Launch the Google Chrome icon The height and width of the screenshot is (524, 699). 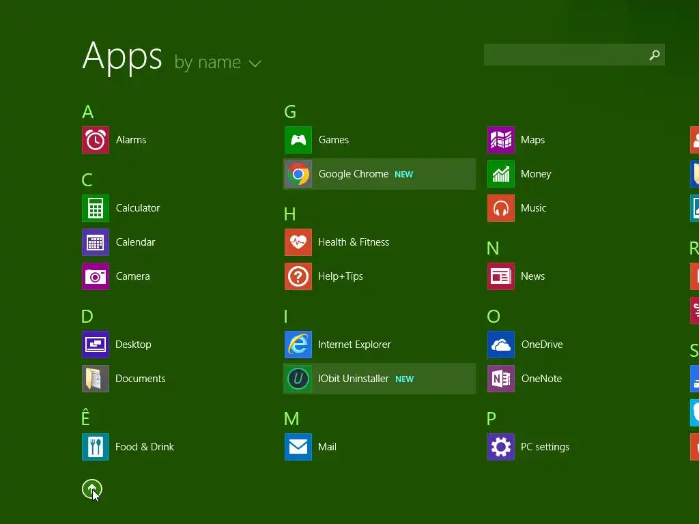298,174
